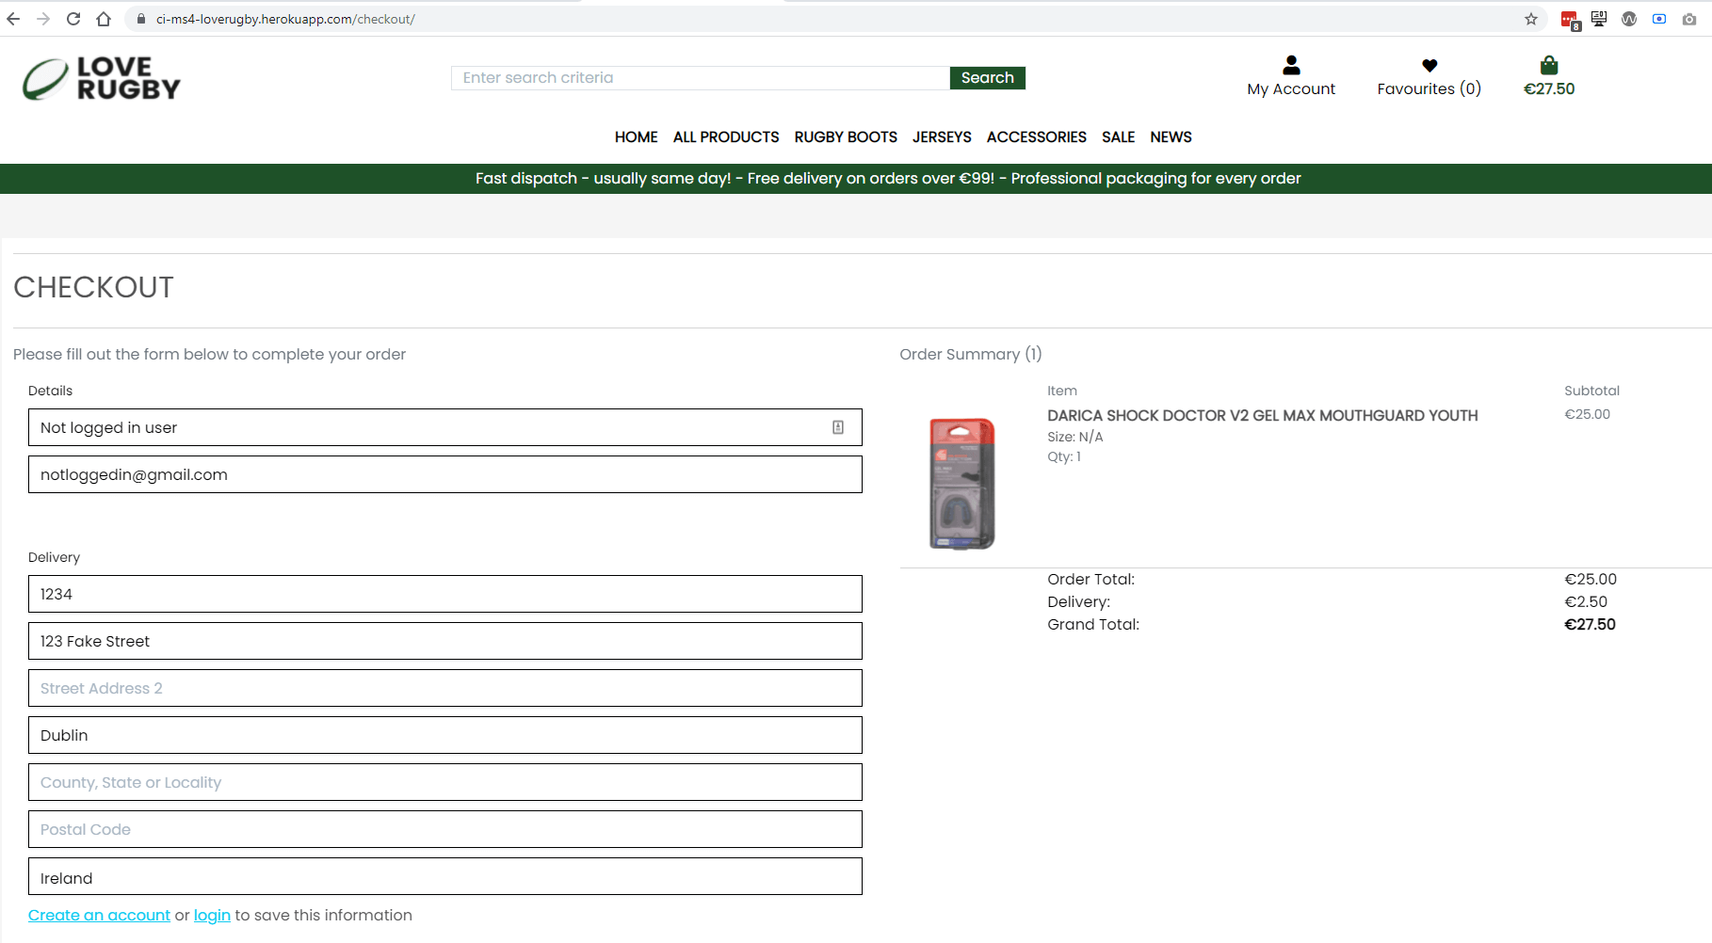Click the Order Summary (1) heading
The height and width of the screenshot is (943, 1712).
coord(970,354)
